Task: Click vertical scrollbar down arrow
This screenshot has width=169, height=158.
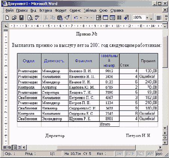Action: pos(165,128)
